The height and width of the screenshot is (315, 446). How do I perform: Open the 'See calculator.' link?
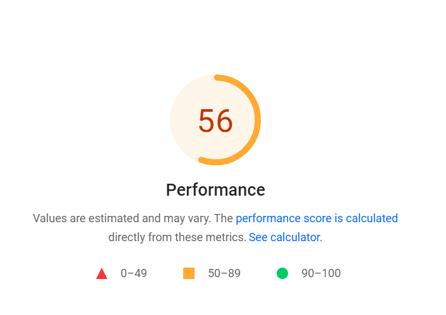click(x=286, y=237)
